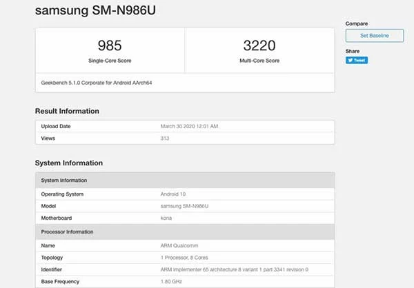The image size is (414, 288).
Task: Select the Multi-Core Score label
Action: 259,61
